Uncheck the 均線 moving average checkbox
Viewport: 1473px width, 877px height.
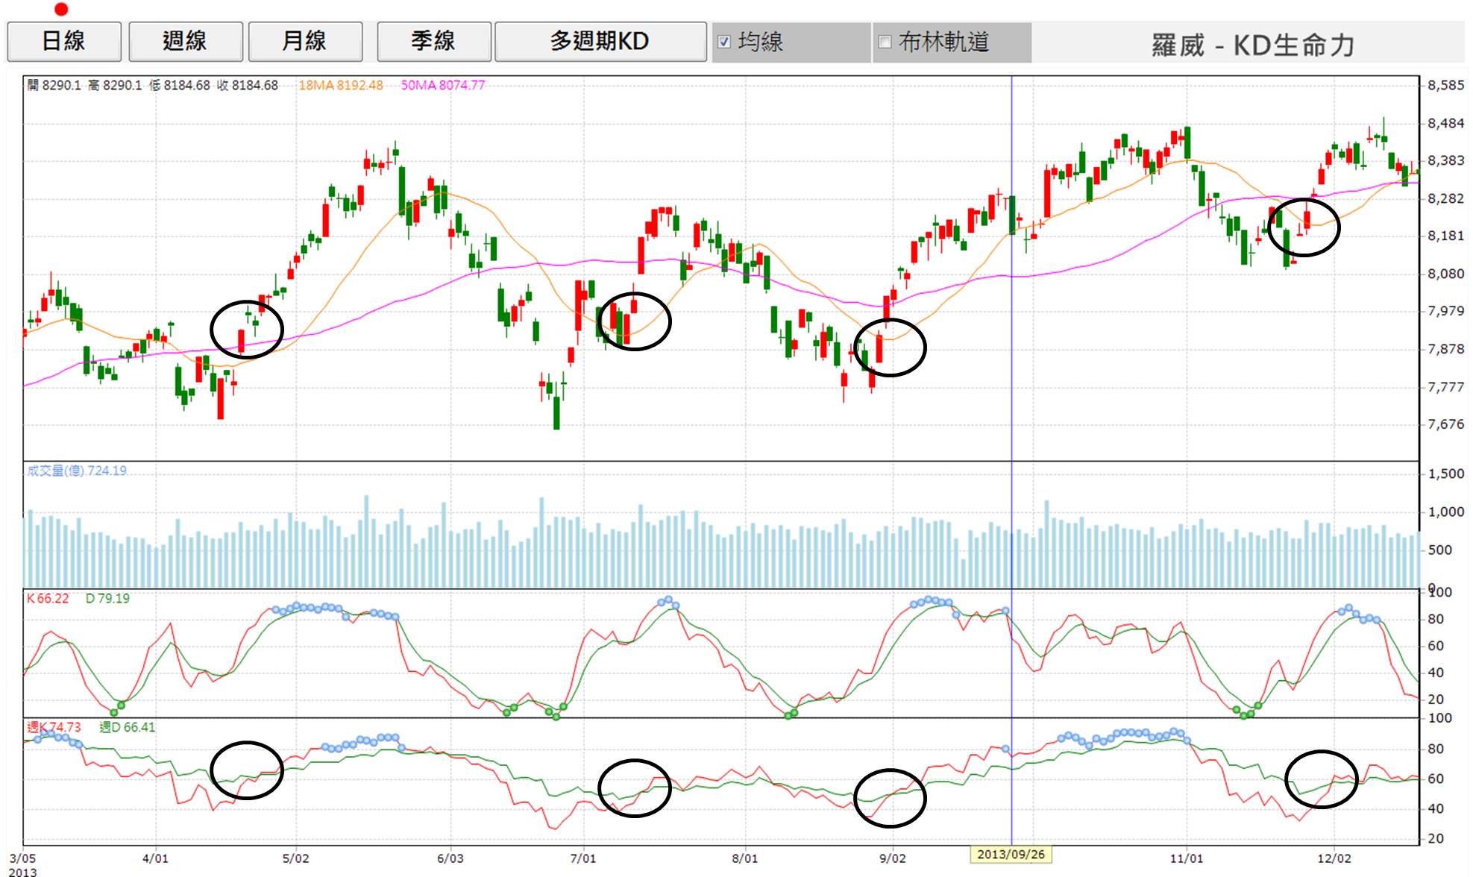pyautogui.click(x=724, y=42)
